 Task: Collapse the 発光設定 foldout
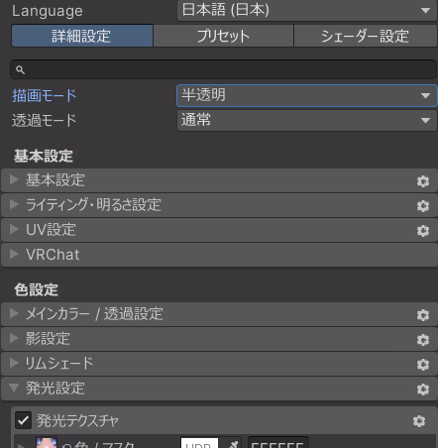coord(14,388)
